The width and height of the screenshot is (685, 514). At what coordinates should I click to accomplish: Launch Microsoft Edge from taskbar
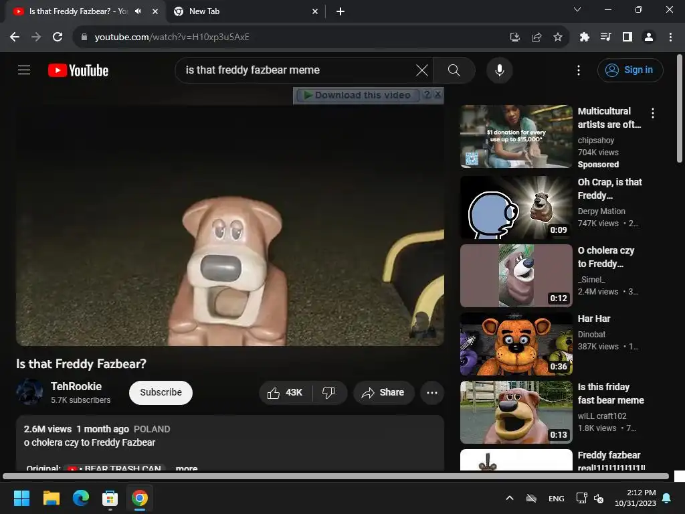click(81, 498)
